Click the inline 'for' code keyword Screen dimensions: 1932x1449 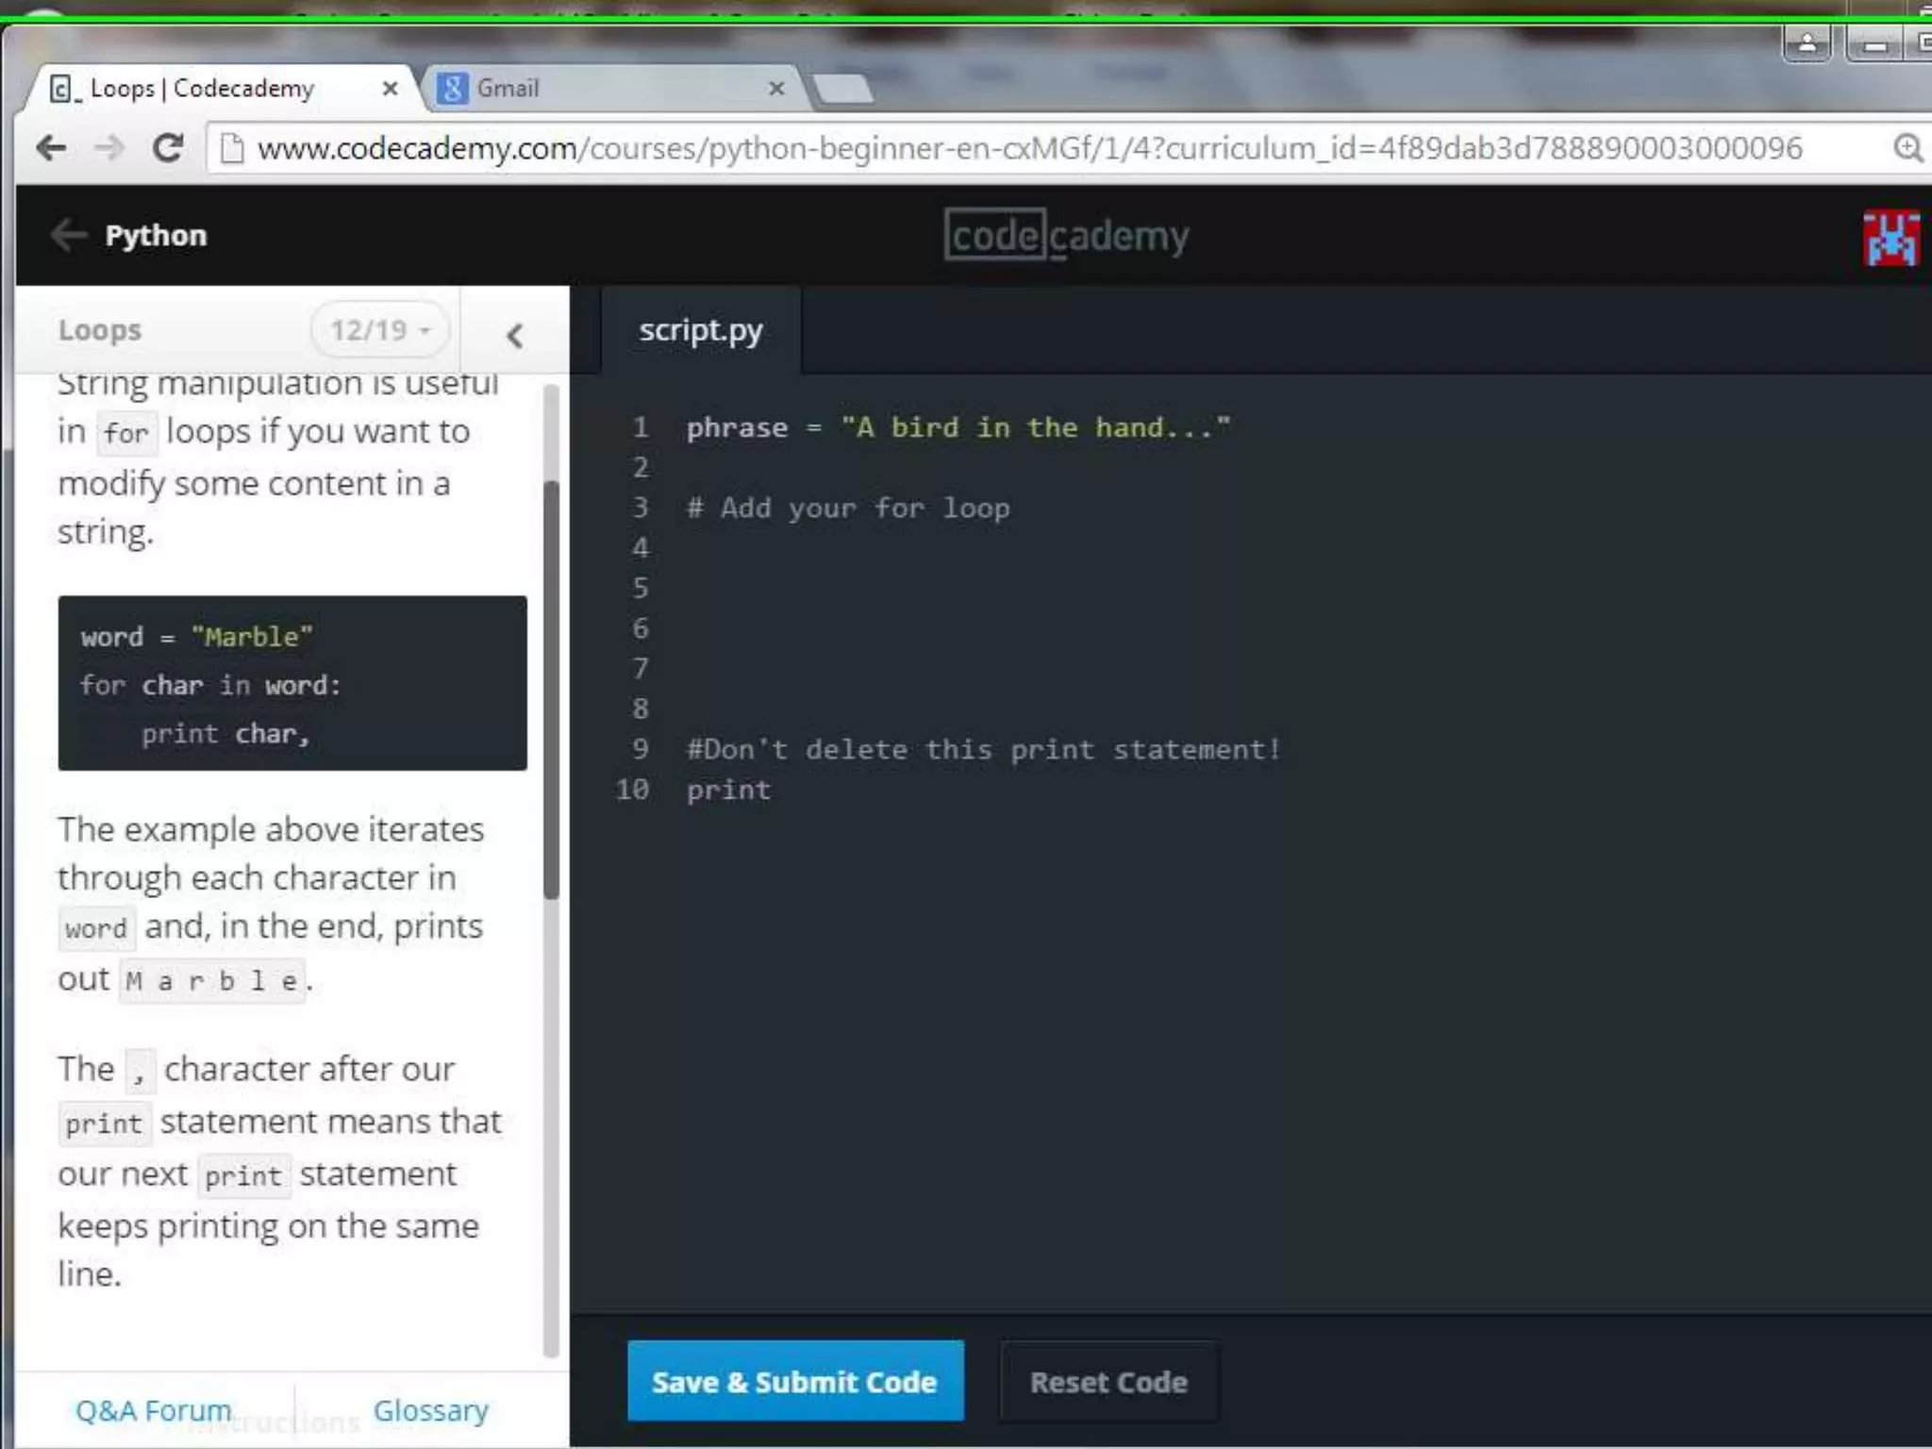(x=126, y=433)
